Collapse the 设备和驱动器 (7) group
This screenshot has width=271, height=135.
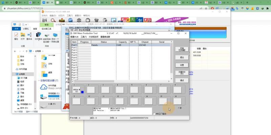(x=39, y=81)
